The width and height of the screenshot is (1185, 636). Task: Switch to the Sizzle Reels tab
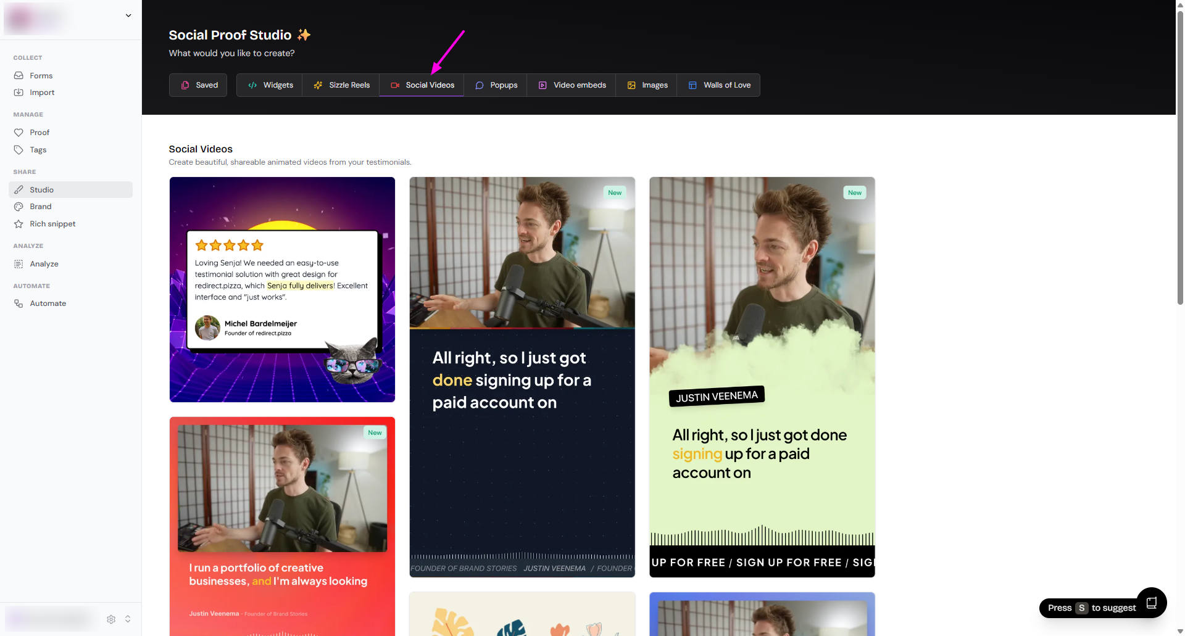click(341, 85)
